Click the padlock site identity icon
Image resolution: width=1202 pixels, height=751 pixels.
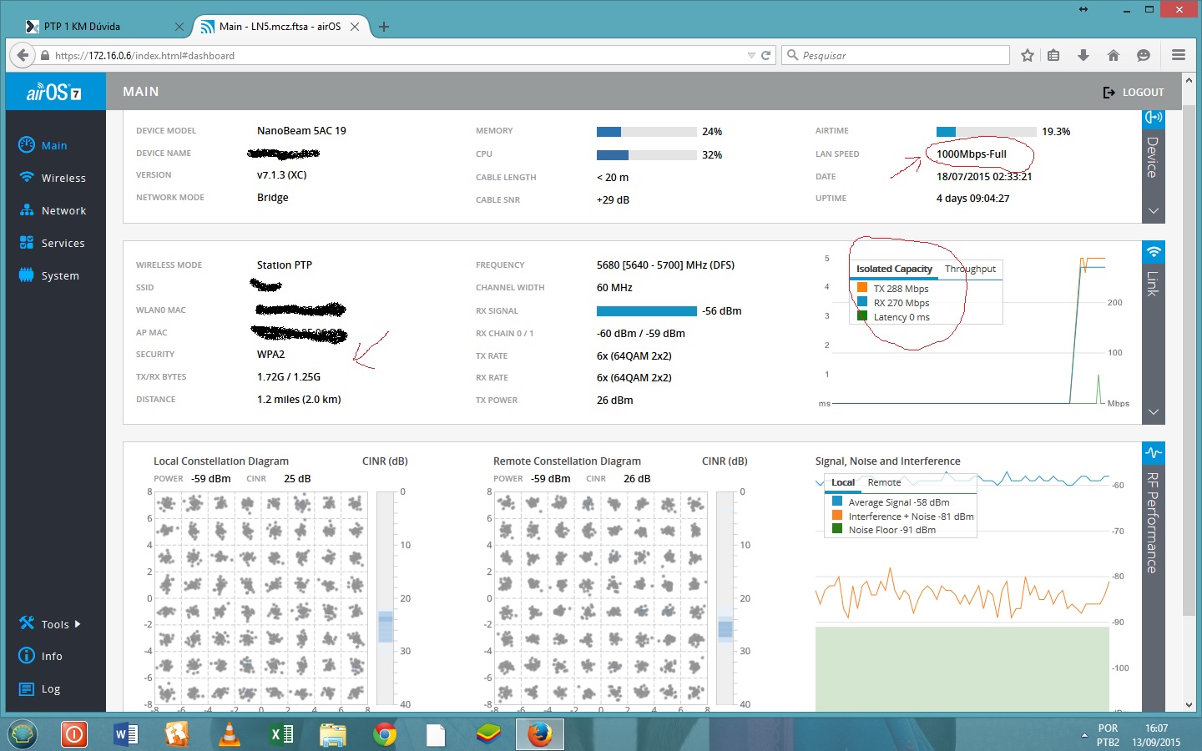(x=45, y=56)
